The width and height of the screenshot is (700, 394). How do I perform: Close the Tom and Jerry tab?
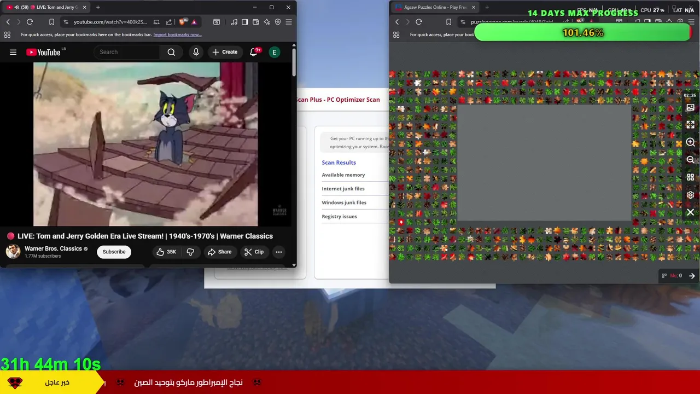click(84, 7)
